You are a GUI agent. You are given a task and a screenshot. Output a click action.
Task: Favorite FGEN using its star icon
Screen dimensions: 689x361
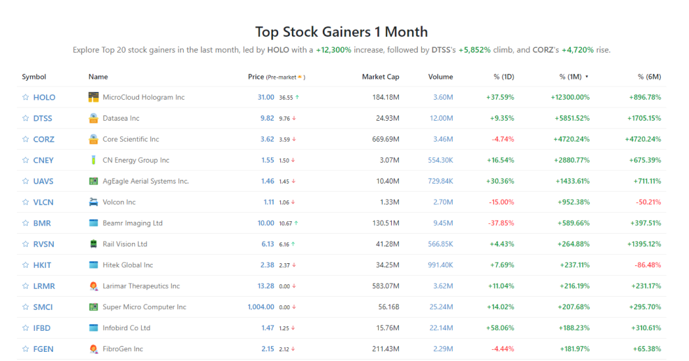[x=26, y=349]
